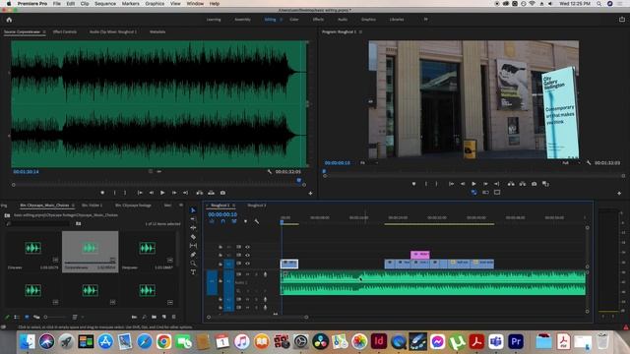Toggle eye visibility of lowest video track
The image size is (630, 354).
(x=247, y=264)
